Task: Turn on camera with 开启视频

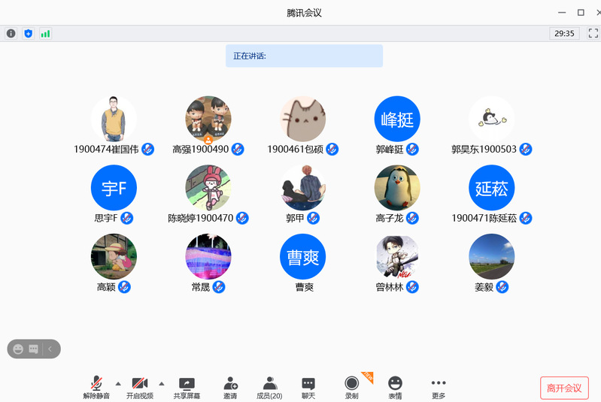Action: click(x=140, y=385)
